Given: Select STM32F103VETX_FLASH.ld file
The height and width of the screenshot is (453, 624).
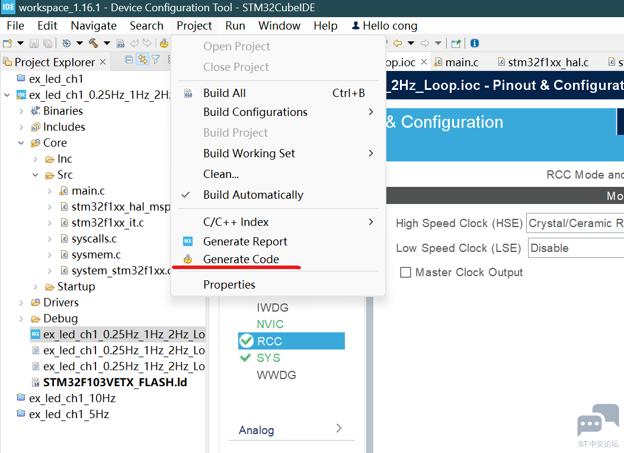Looking at the screenshot, I should click(115, 382).
